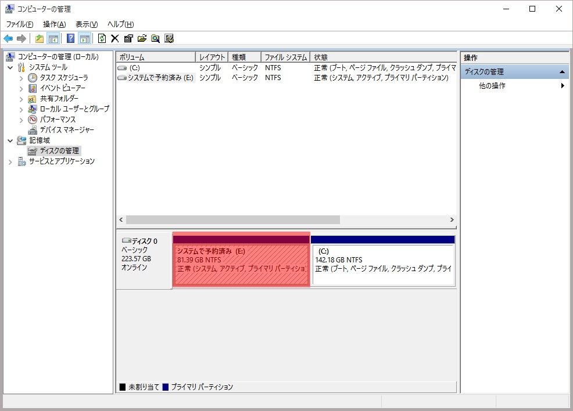Select 記憶域 in the tree

point(40,140)
